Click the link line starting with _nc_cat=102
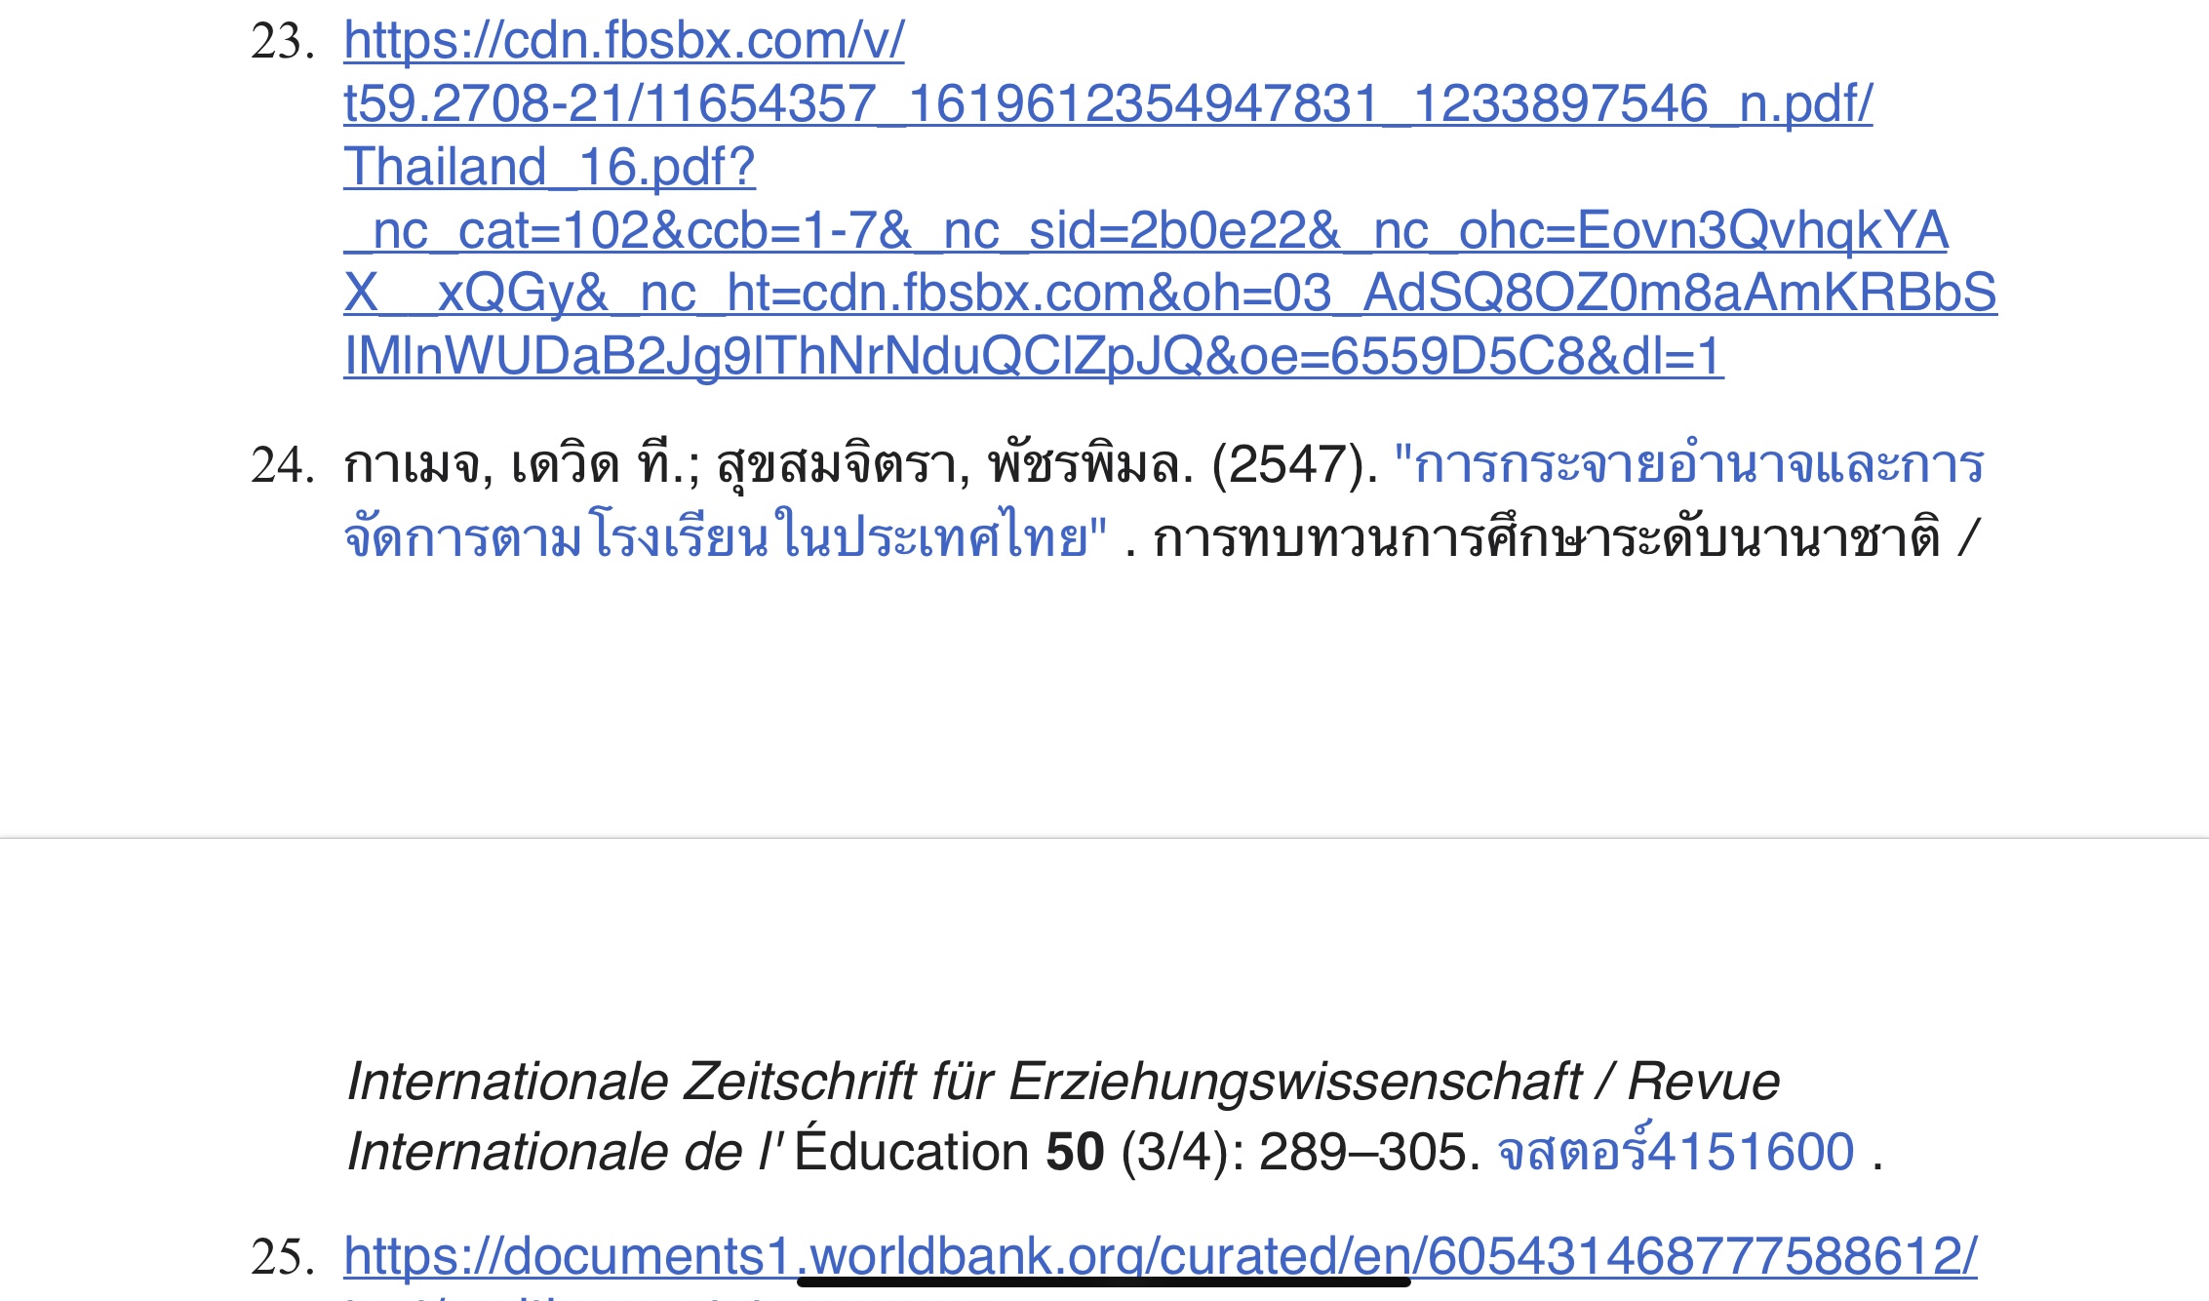This screenshot has height=1301, width=2209. coord(1146,231)
